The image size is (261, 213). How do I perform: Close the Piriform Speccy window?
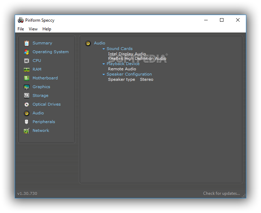coord(238,20)
